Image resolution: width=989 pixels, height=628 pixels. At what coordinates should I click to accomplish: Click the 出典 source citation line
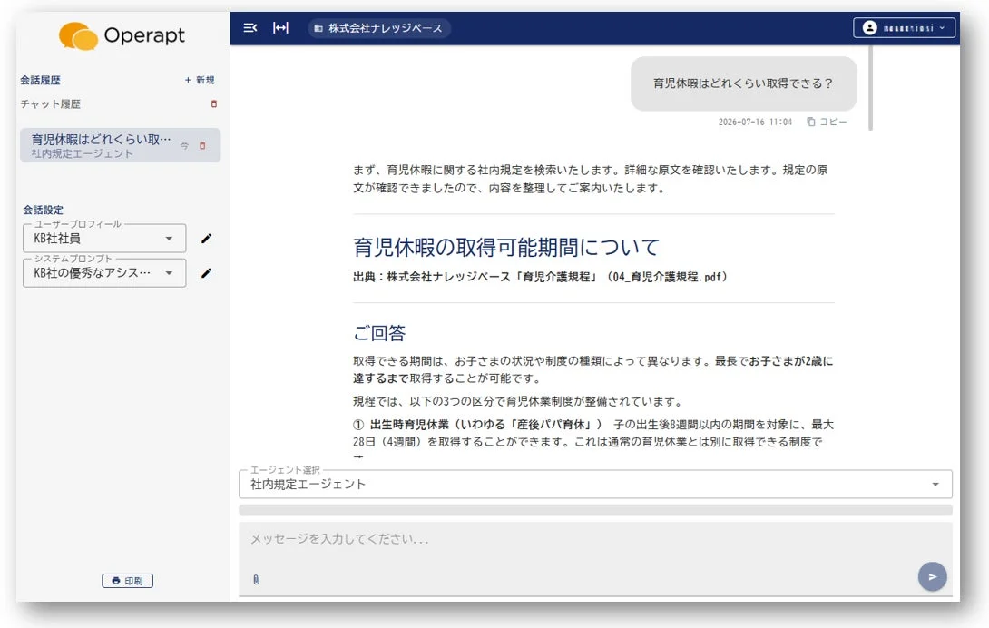(x=541, y=277)
